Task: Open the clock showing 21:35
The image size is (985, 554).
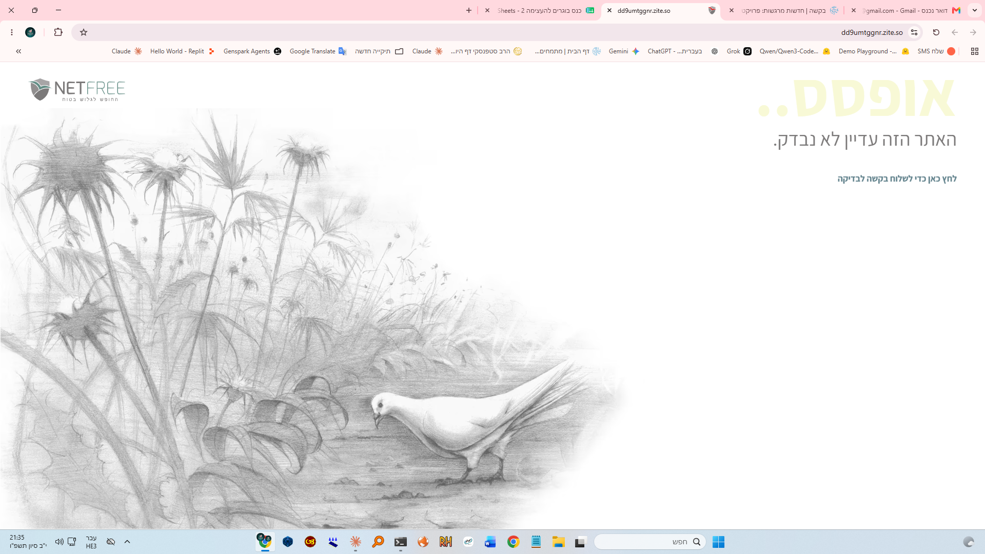Action: 28,542
